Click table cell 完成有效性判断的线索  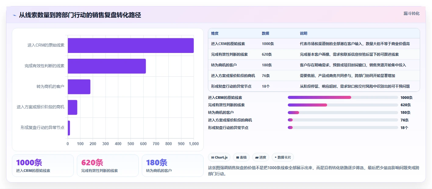coord(229,54)
